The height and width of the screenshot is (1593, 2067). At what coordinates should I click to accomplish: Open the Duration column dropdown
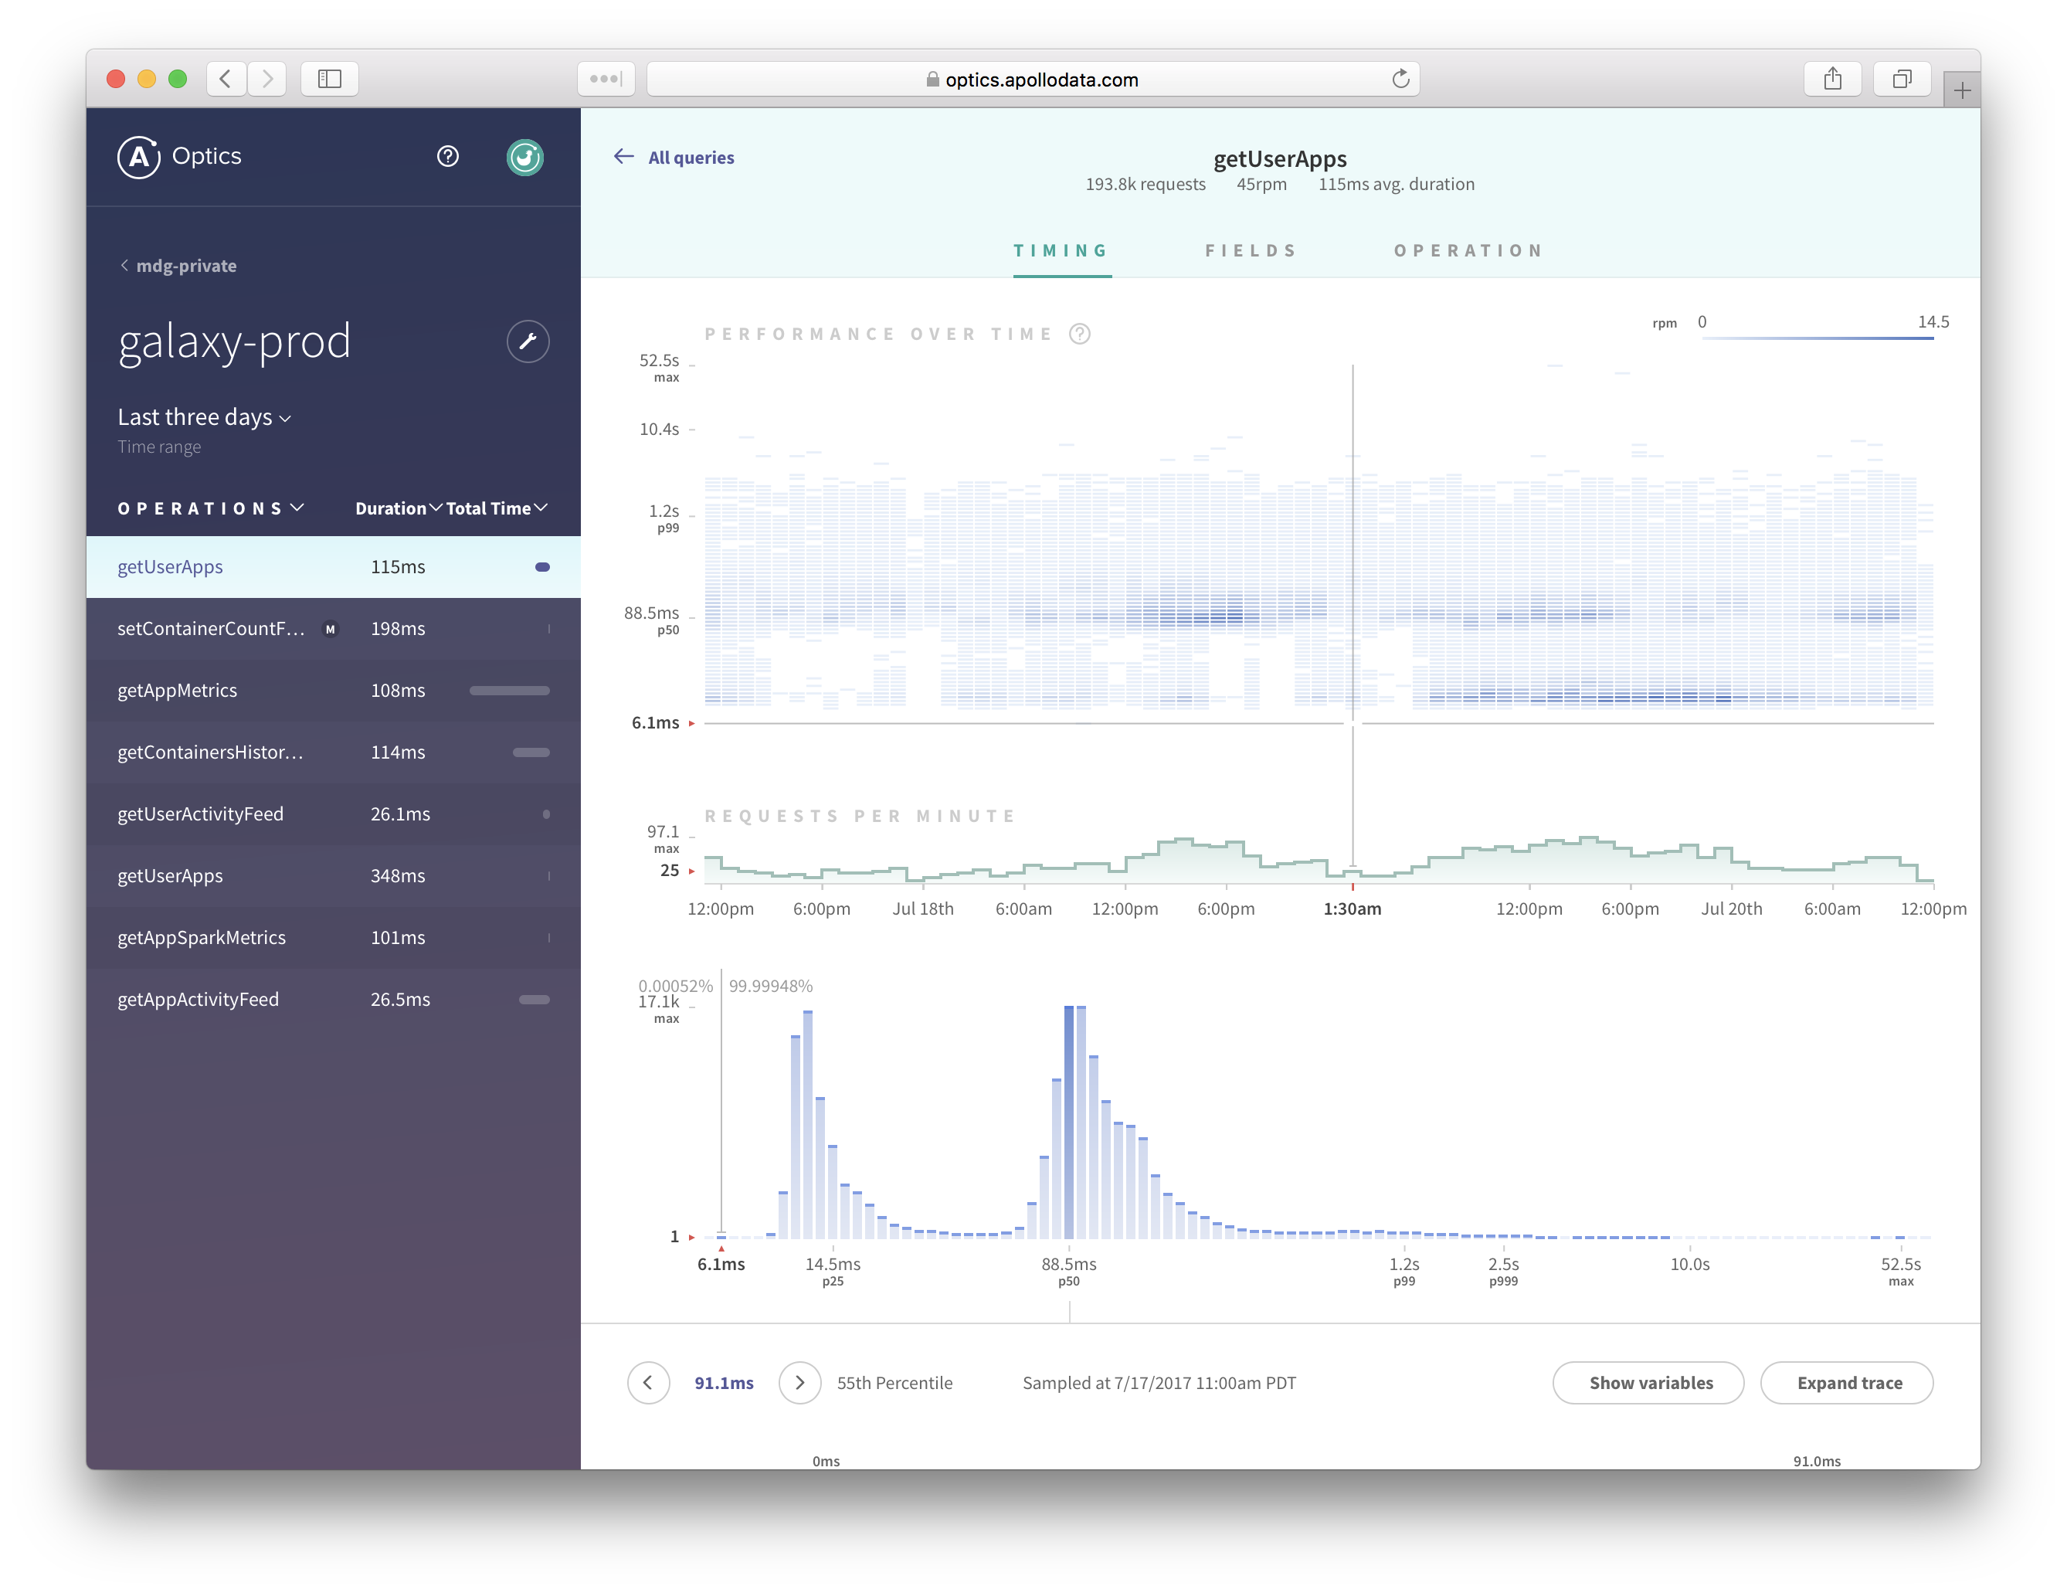coord(399,508)
